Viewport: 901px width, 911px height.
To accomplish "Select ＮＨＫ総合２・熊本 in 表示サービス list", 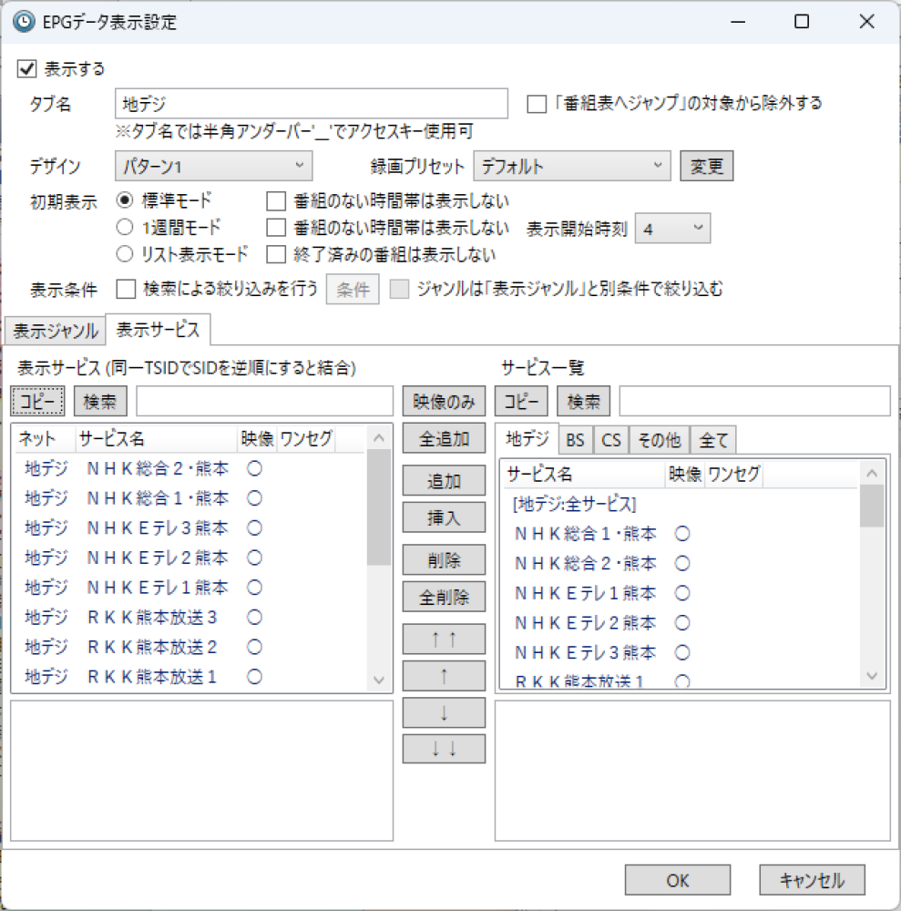I will point(190,468).
